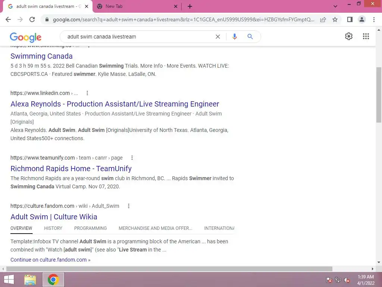Open File Explorer from the taskbar
Image resolution: width=382 pixels, height=287 pixels.
(30, 280)
